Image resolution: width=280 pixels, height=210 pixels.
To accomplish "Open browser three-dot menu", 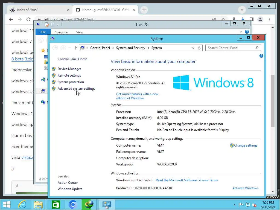I will pyautogui.click(x=269, y=19).
